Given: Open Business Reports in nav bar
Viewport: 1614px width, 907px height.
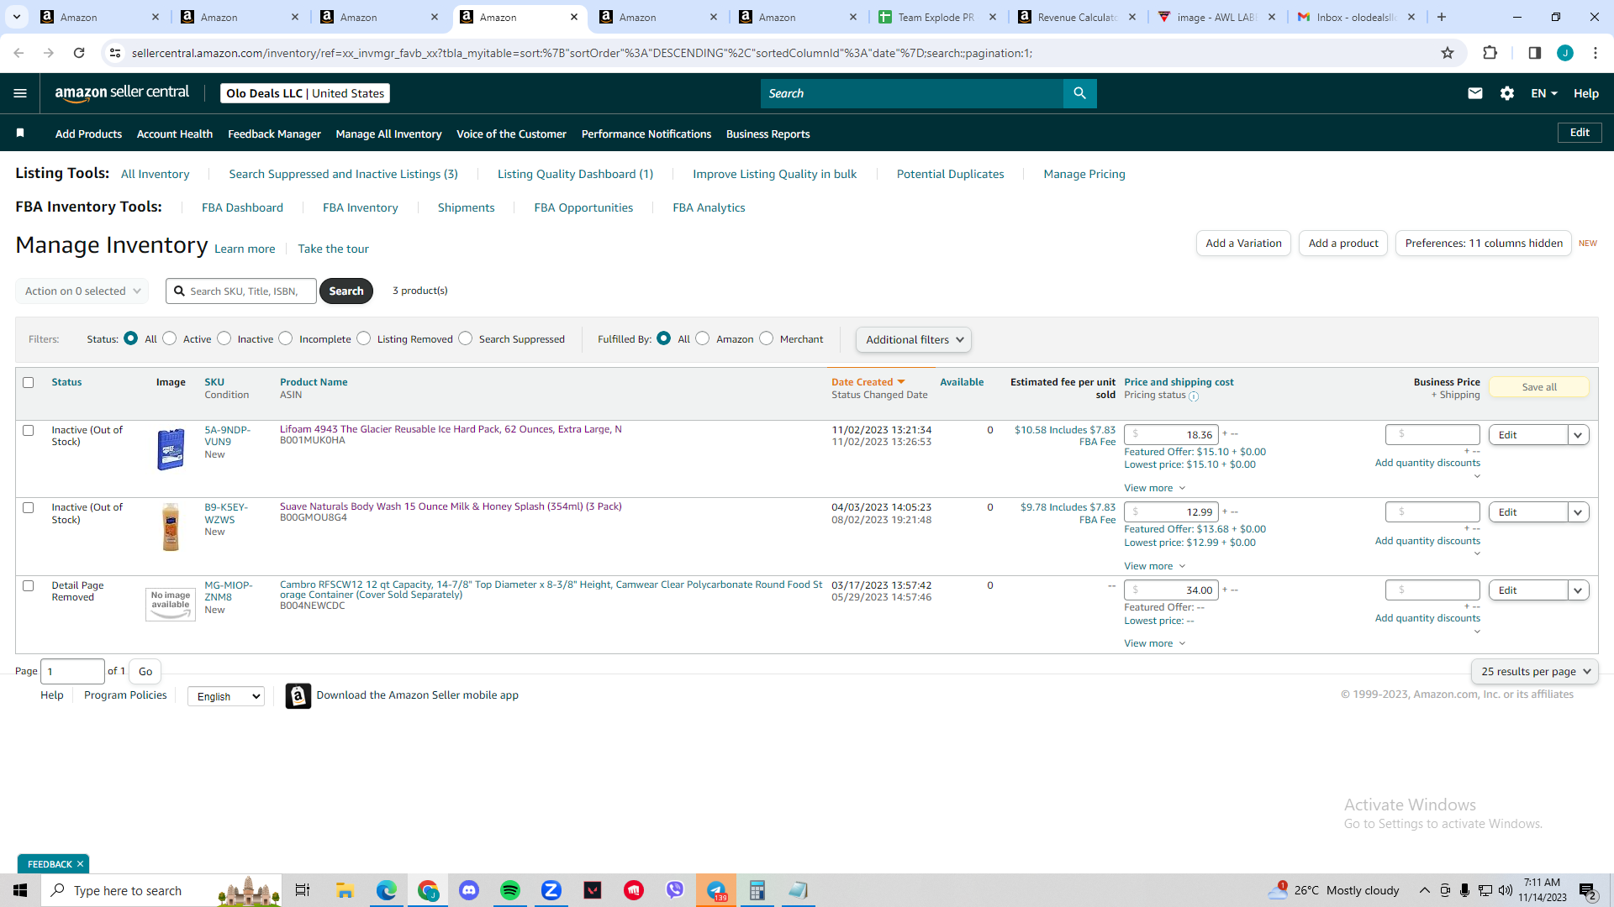Looking at the screenshot, I should pos(768,134).
